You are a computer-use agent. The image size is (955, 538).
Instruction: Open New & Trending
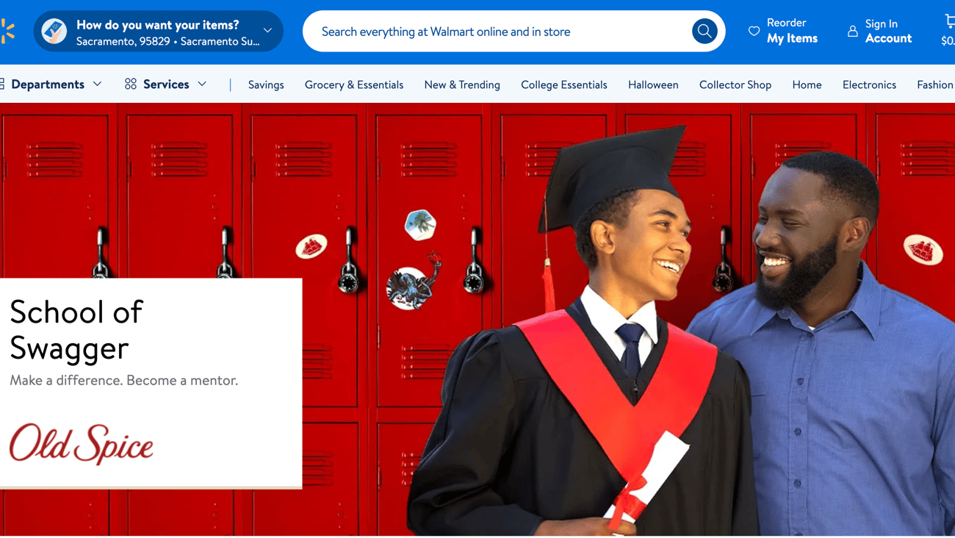[462, 85]
